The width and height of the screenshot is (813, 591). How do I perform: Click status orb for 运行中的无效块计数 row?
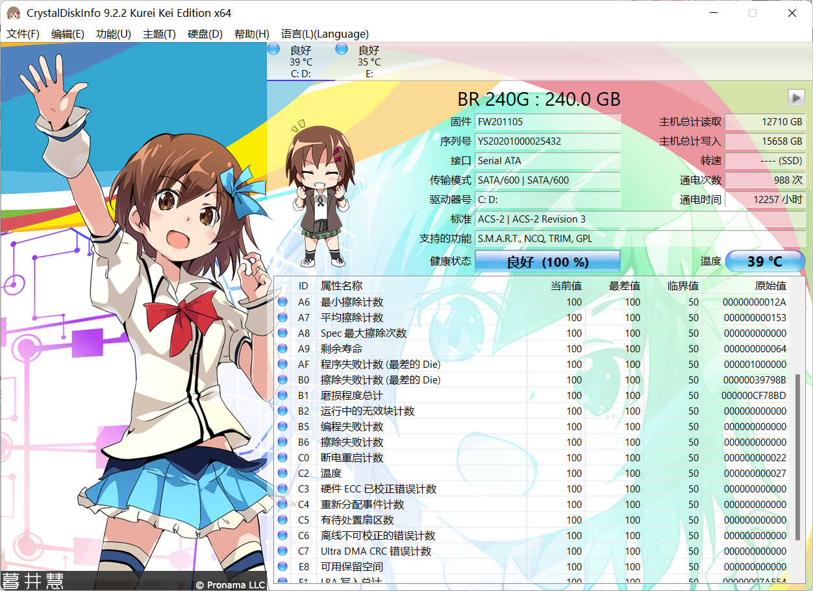pos(282,411)
